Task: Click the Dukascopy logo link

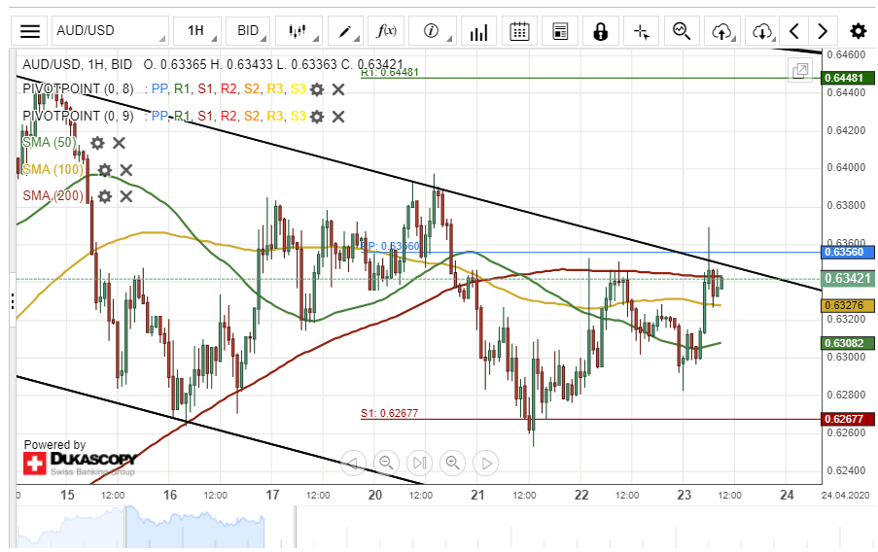Action: tap(79, 464)
